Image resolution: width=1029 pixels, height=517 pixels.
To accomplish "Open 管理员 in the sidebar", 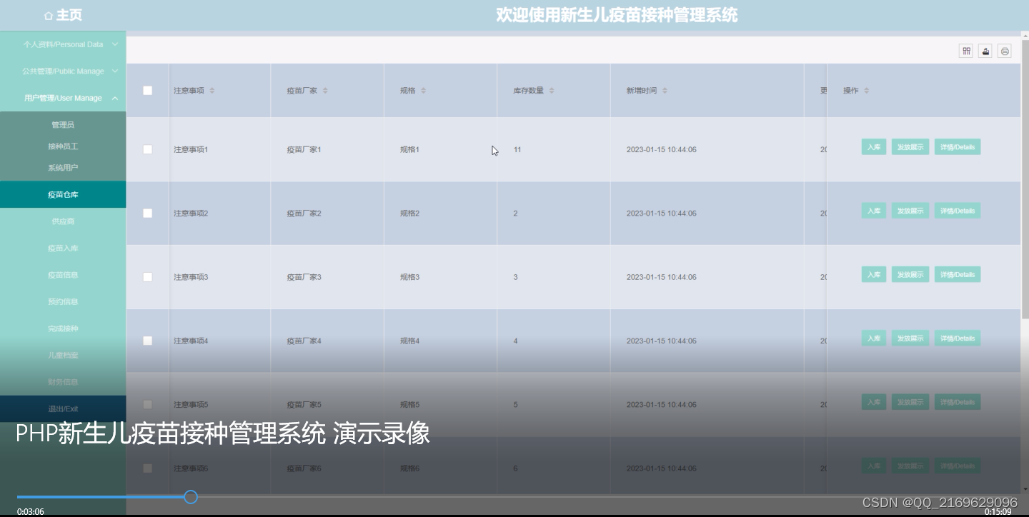I will point(63,125).
